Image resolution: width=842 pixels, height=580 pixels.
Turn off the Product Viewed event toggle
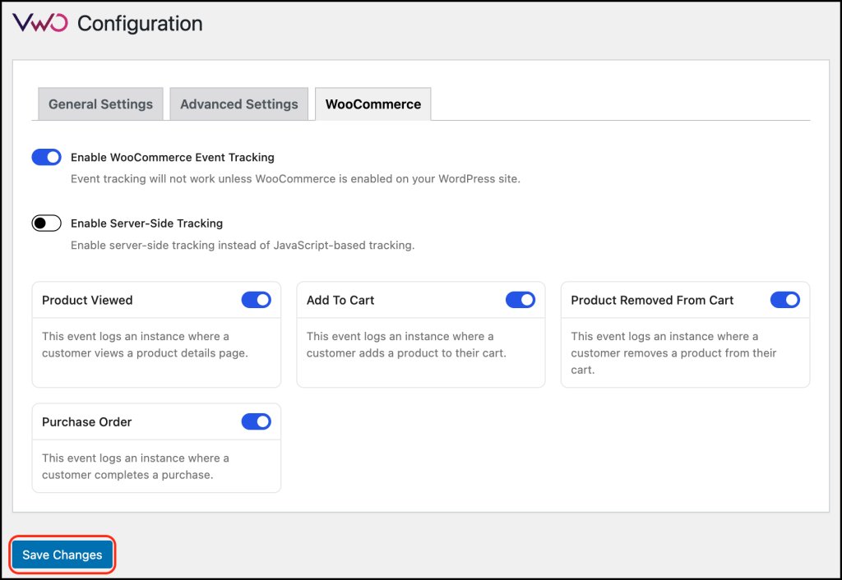tap(256, 300)
